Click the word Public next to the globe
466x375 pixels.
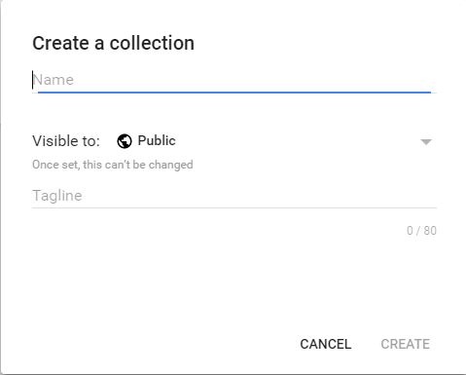coord(157,140)
